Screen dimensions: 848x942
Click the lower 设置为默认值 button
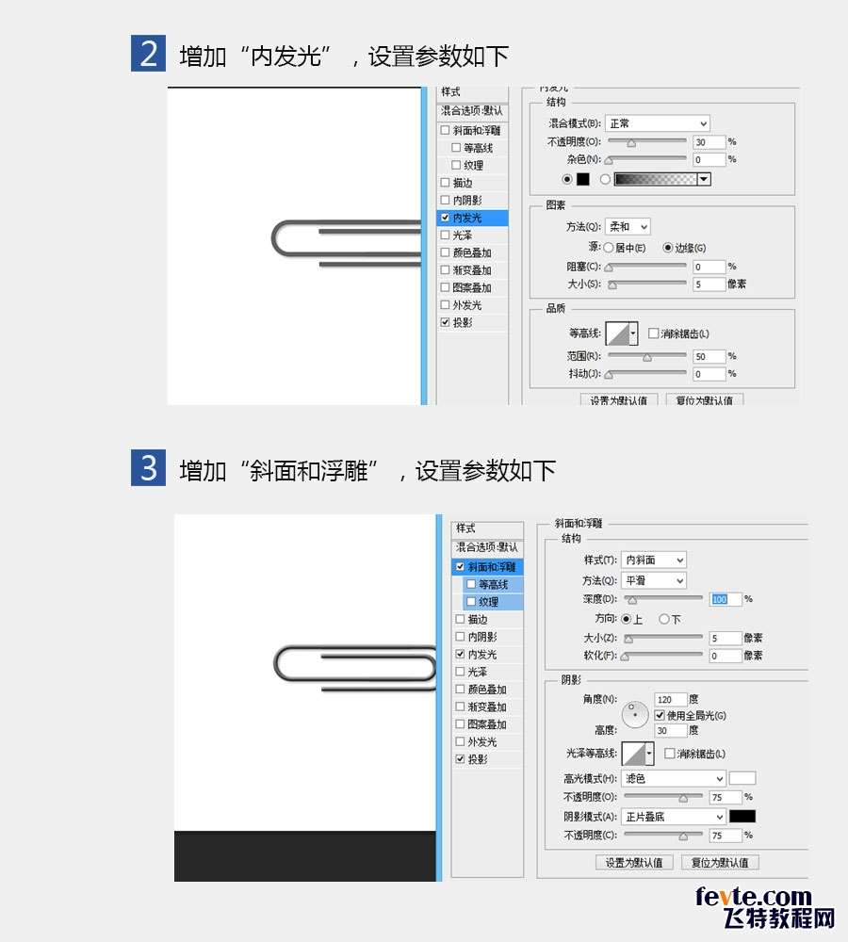pyautogui.click(x=633, y=863)
